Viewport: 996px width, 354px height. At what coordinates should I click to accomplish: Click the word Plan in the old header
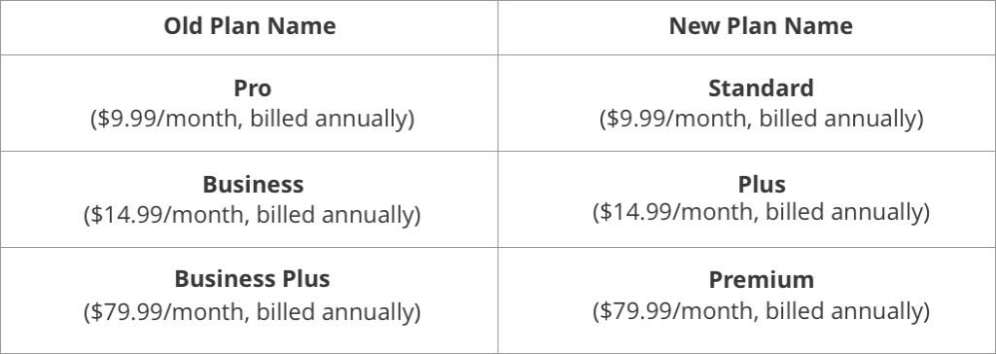tap(235, 26)
